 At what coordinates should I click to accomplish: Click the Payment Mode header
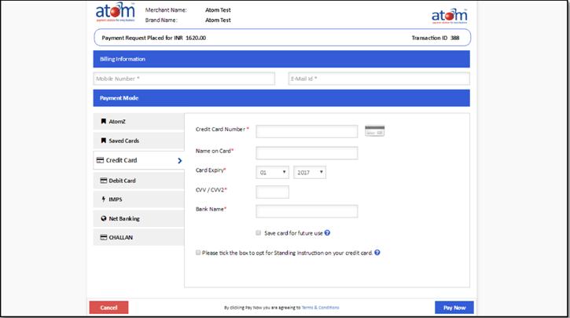click(281, 98)
